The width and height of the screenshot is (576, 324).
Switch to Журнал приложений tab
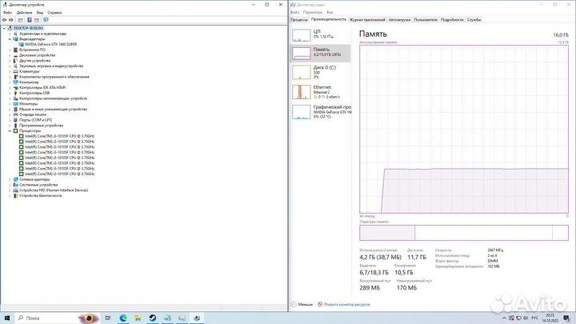[x=367, y=20]
